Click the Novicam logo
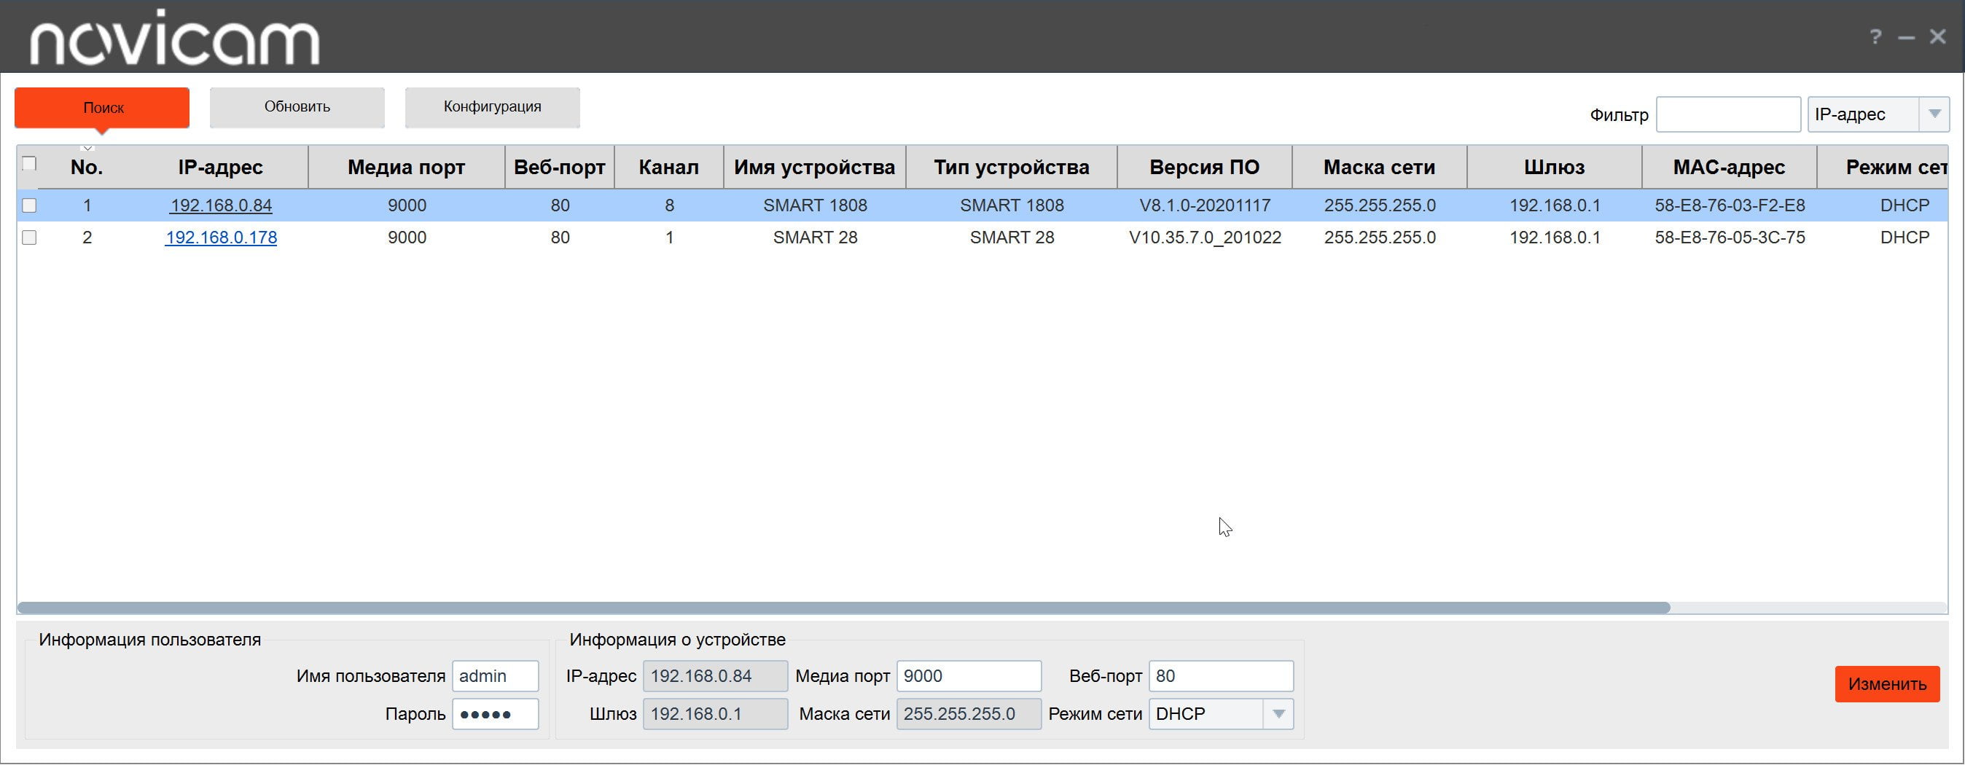This screenshot has width=1965, height=765. [175, 37]
